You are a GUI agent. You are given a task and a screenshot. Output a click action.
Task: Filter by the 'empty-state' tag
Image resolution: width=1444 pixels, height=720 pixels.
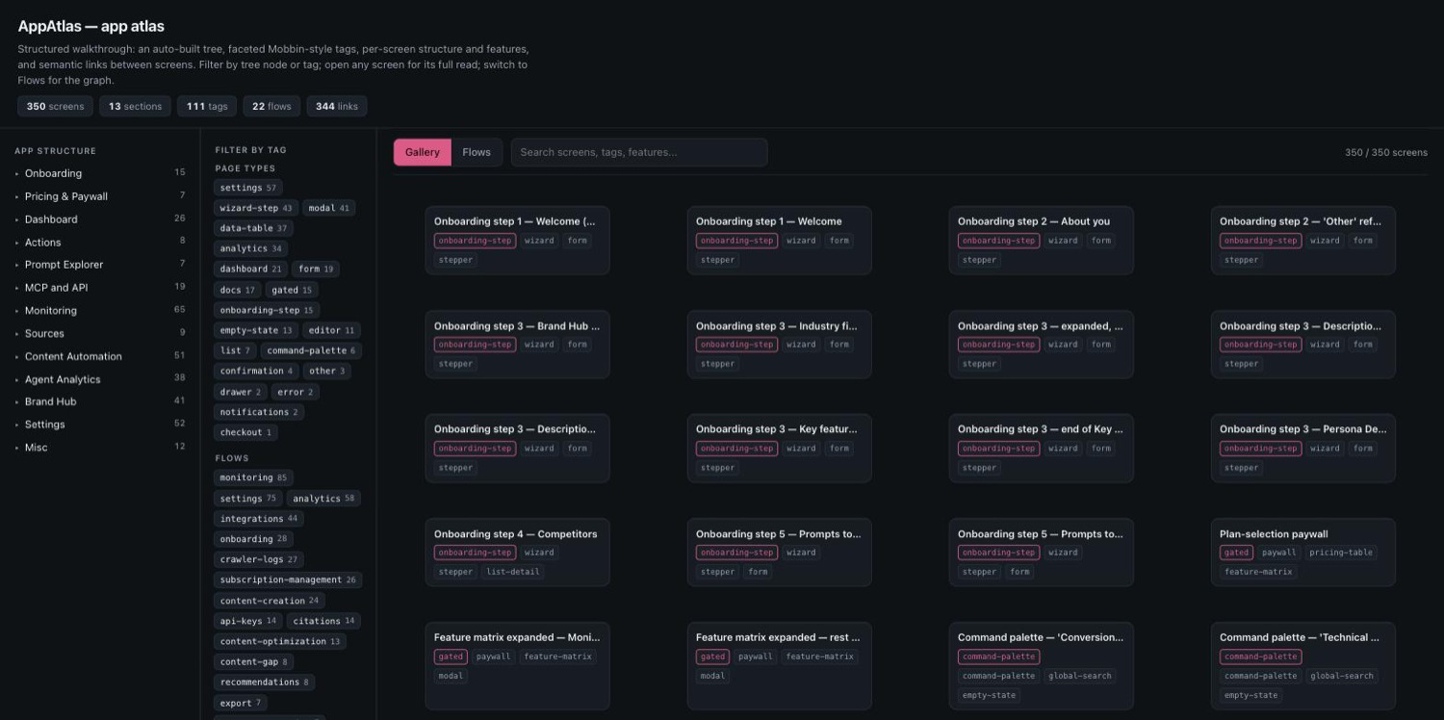(256, 330)
